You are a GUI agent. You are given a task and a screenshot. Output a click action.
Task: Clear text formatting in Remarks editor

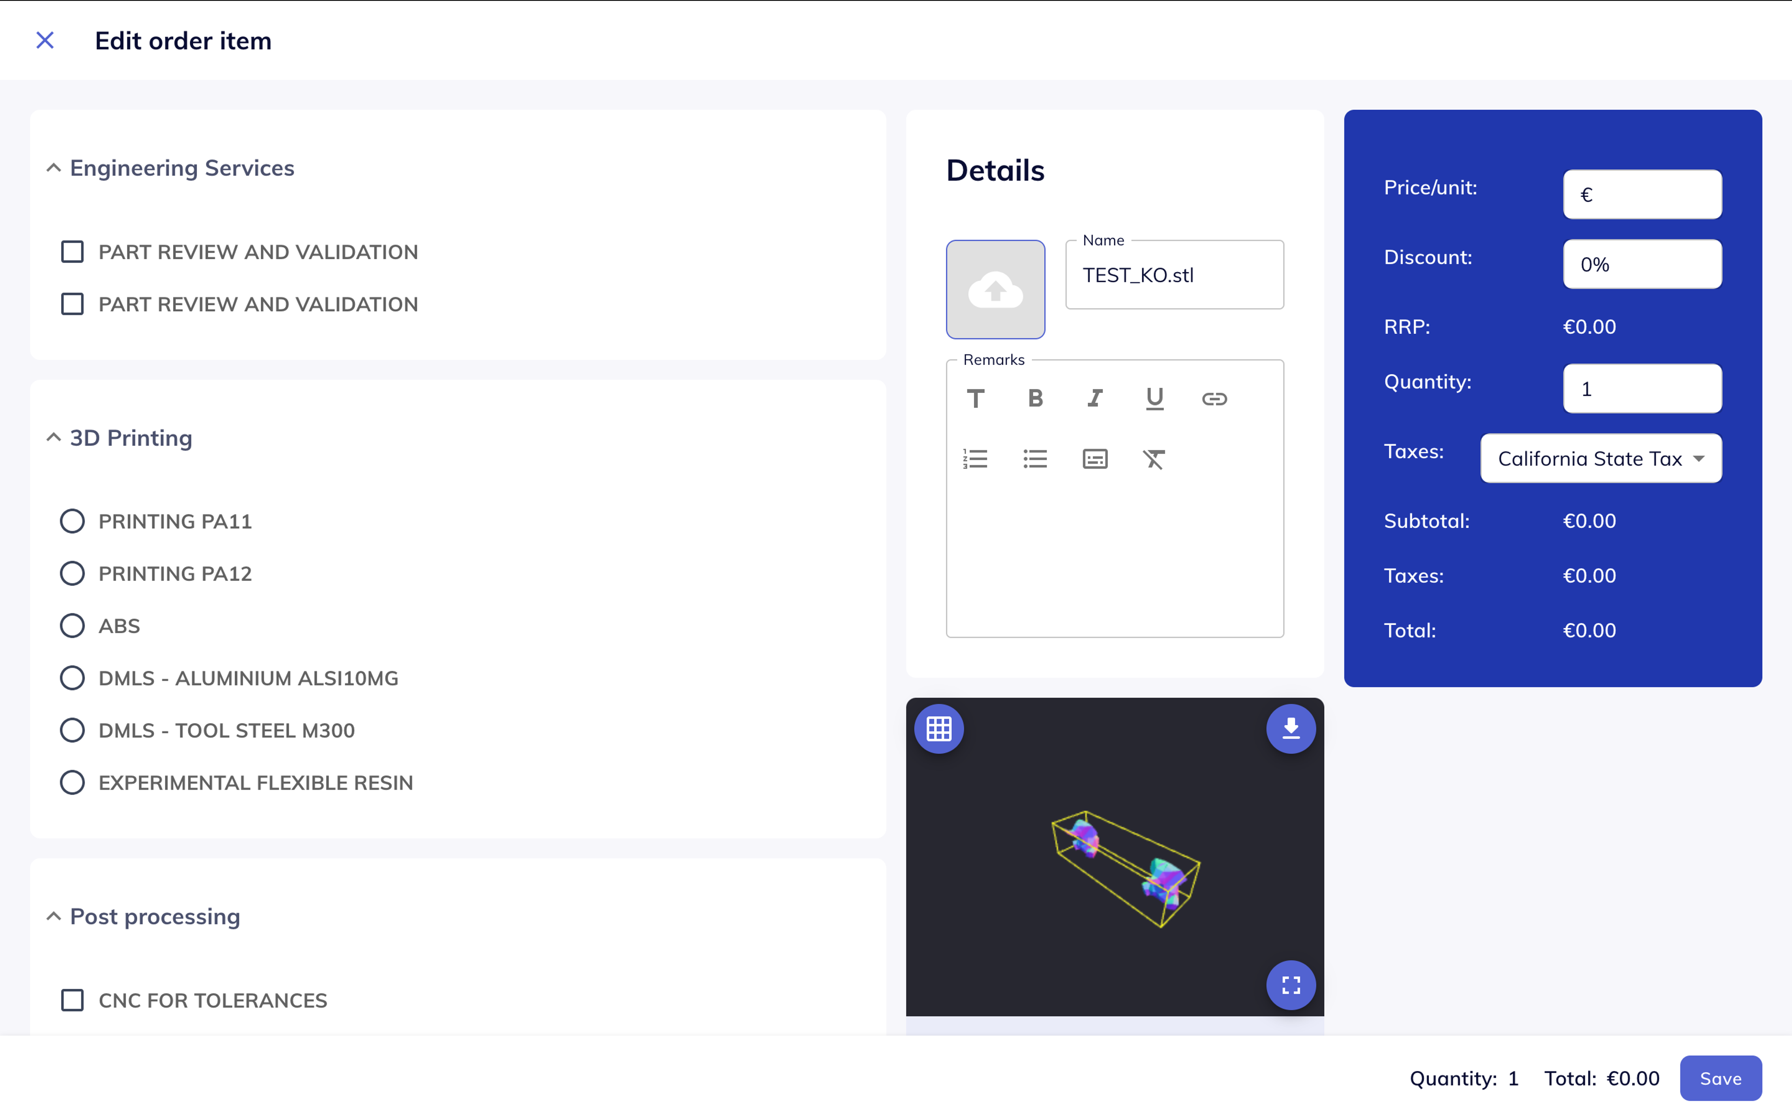(x=1154, y=459)
